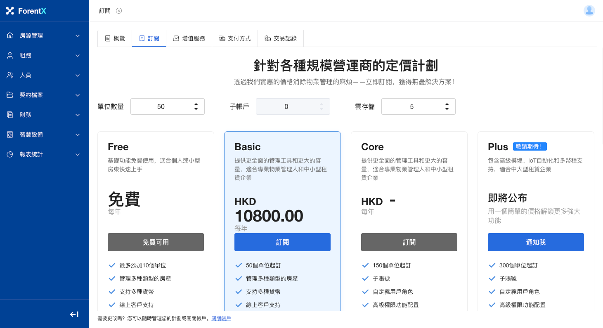603x328 pixels.
Task: Expand the 財務 menu chevron
Action: coord(78,115)
